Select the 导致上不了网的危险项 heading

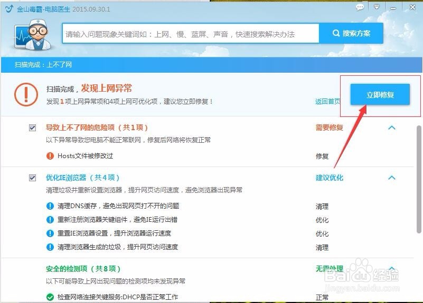[x=97, y=128]
